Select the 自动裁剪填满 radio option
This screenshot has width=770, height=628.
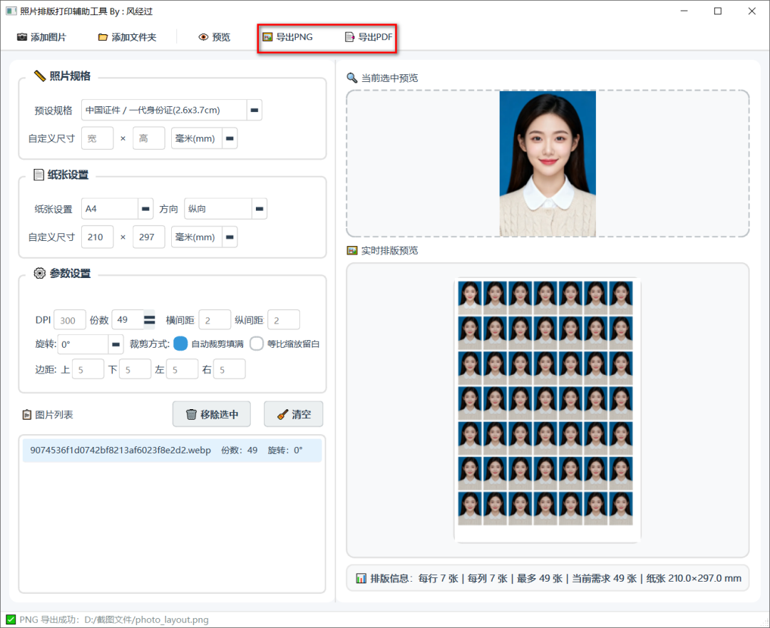pyautogui.click(x=180, y=344)
